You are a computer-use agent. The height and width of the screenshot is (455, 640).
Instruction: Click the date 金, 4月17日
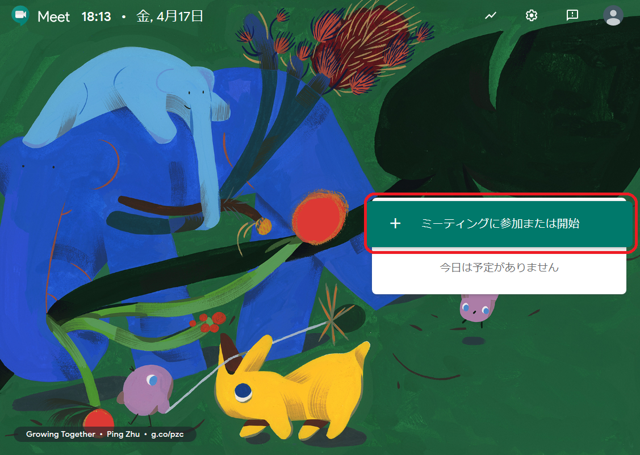pos(169,16)
